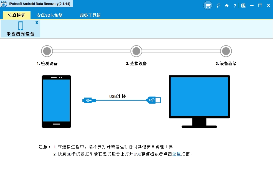Screen dimensions: 273x194
Task: Open the shopping cart purchase icon
Action: click(208, 5)
